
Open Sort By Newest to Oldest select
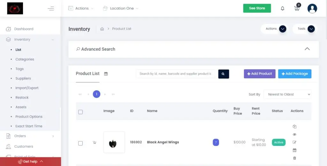pos(288,94)
